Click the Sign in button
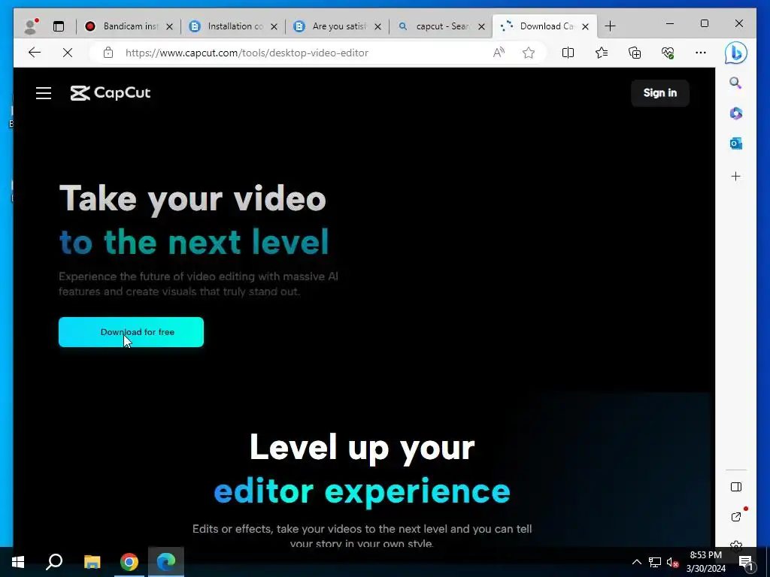Viewport: 770px width, 577px height. [660, 92]
